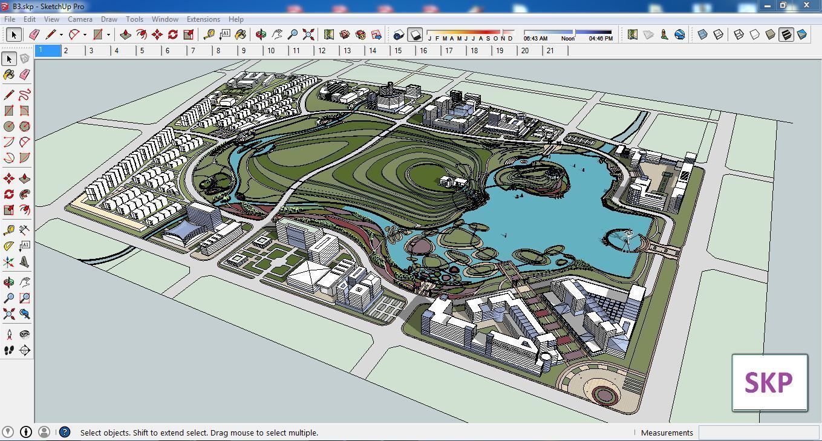This screenshot has width=822, height=441.
Task: Switch to Wireframe face style
Action: [x=739, y=34]
